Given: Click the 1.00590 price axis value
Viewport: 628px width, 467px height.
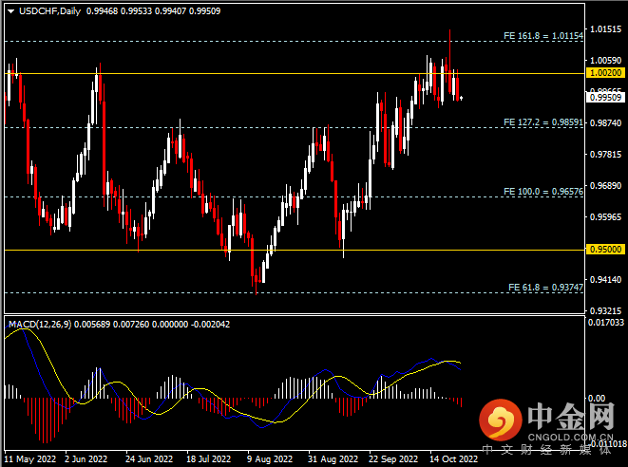Looking at the screenshot, I should 606,61.
